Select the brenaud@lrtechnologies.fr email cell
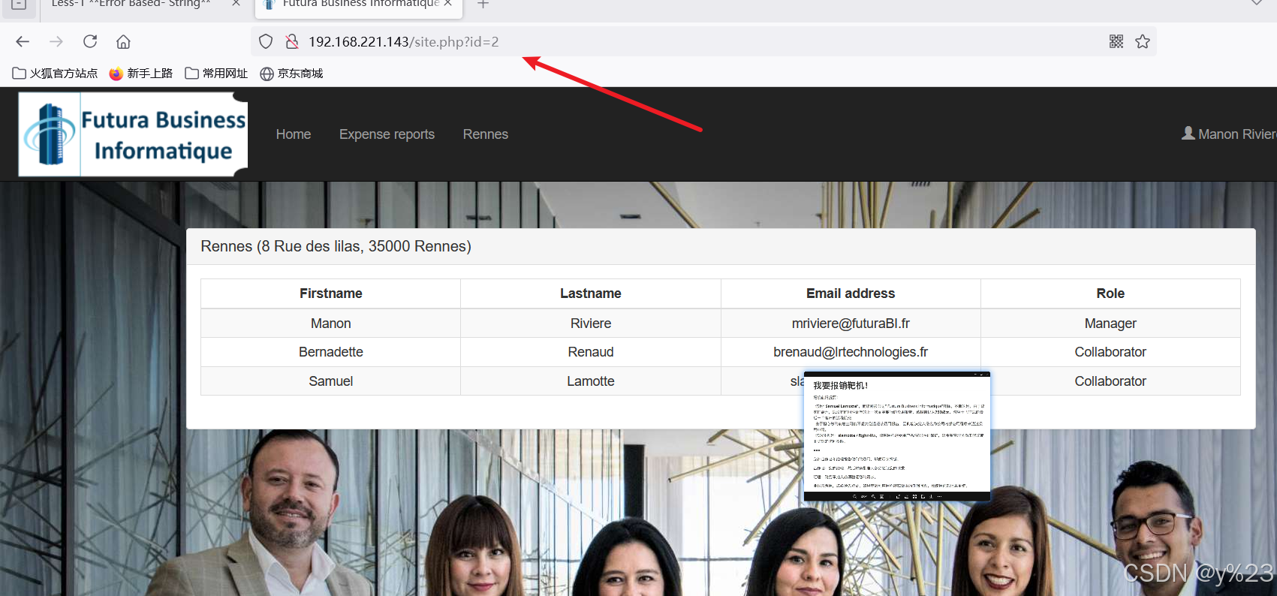 tap(851, 352)
